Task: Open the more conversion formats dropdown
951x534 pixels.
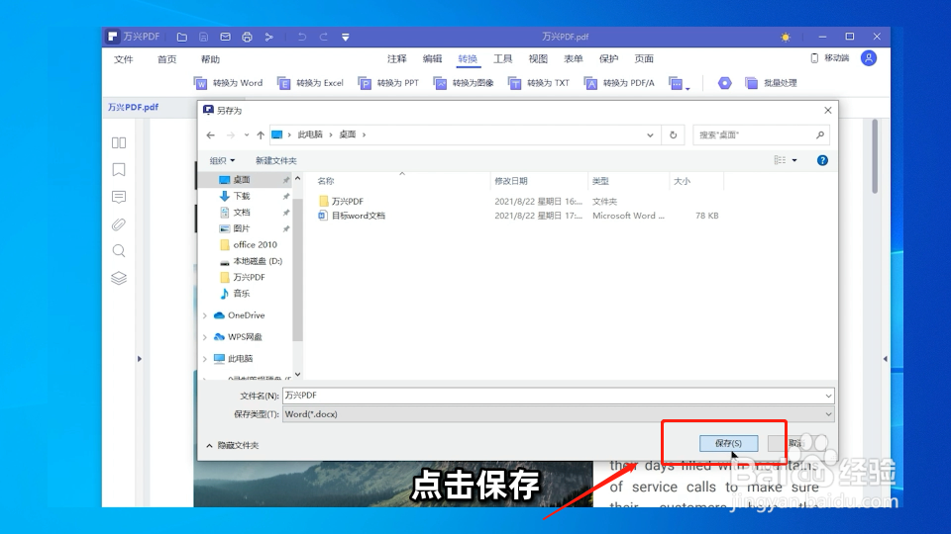Action: coord(680,83)
